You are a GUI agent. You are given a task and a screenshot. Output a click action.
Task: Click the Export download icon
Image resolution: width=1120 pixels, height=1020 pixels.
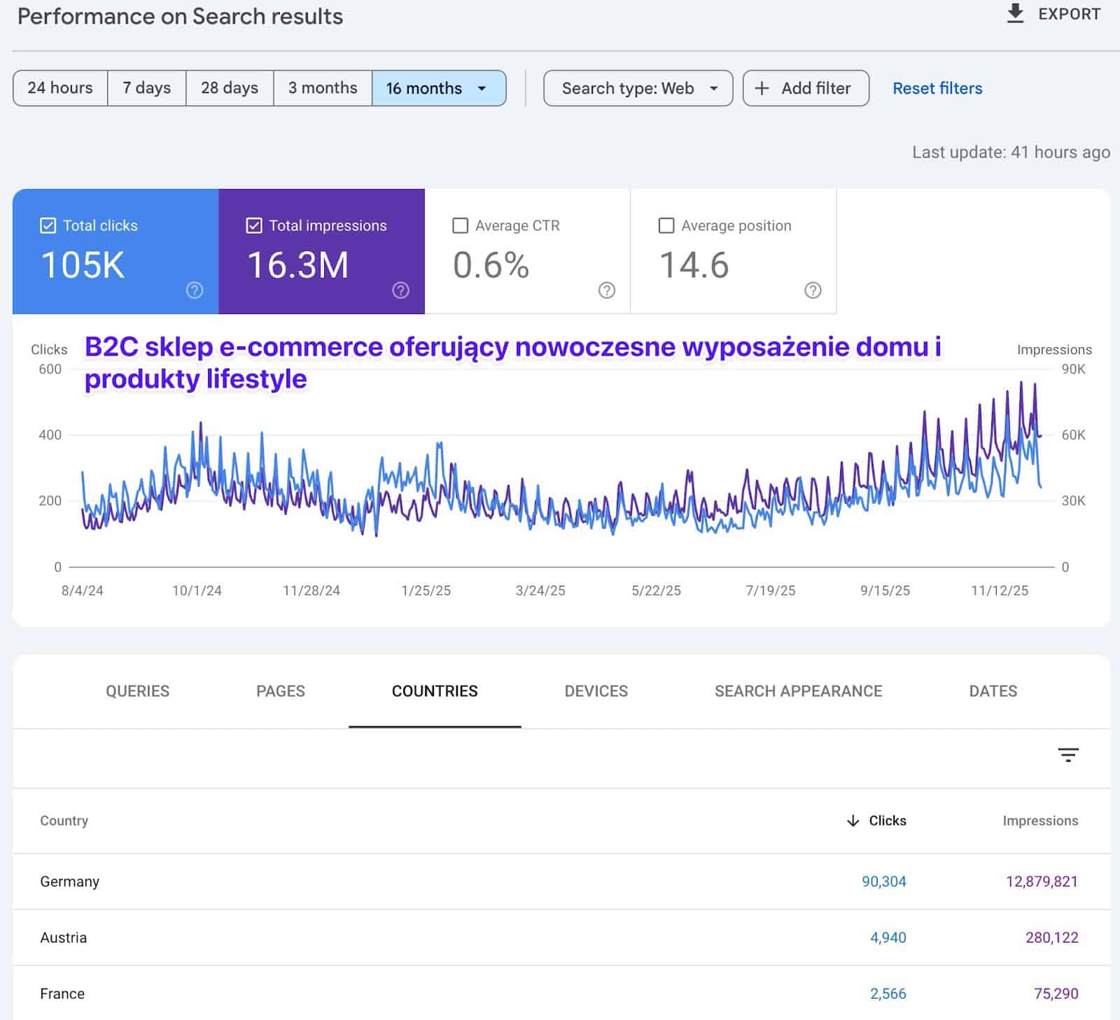tap(1014, 14)
